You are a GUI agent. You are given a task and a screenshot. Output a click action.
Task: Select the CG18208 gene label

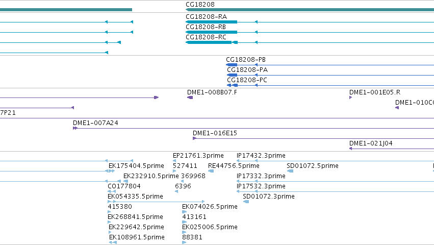click(200, 5)
